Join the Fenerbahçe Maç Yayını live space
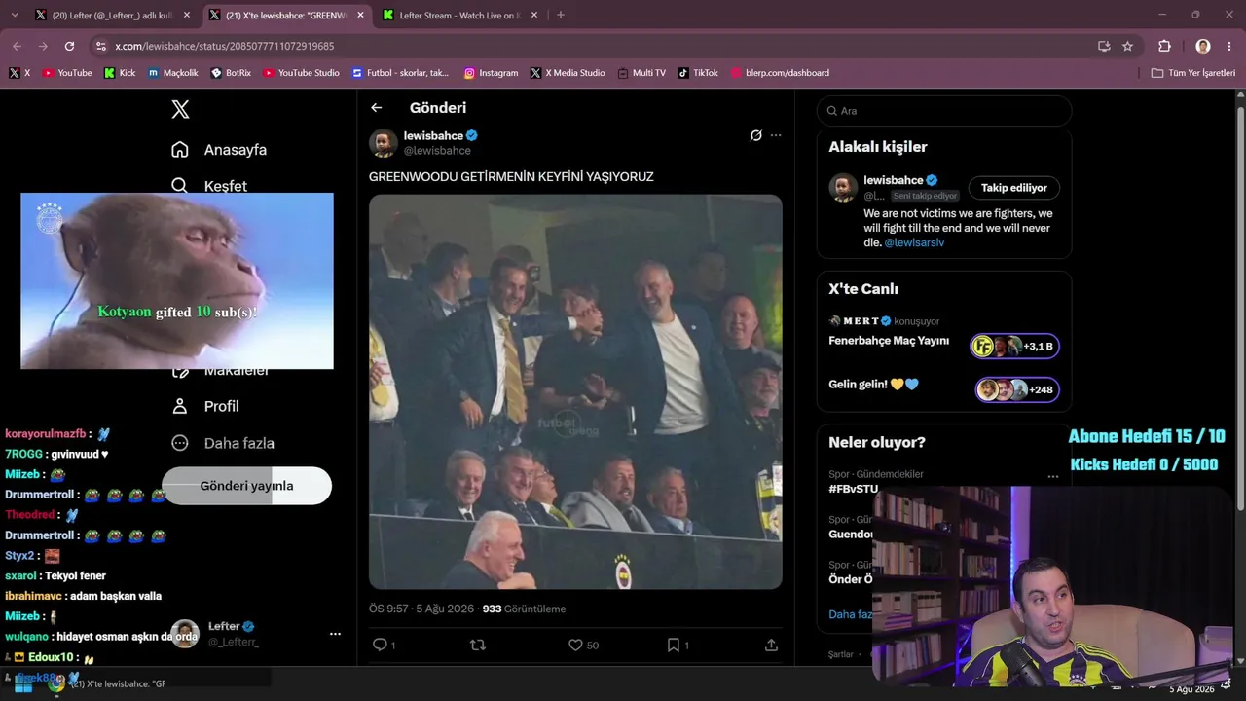Viewport: 1246px width, 701px height. pyautogui.click(x=1015, y=346)
